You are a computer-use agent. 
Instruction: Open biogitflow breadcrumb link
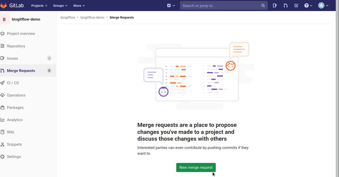click(x=68, y=17)
